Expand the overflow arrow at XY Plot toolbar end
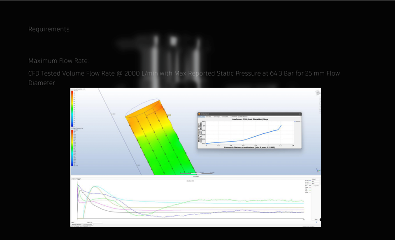The height and width of the screenshot is (240, 395). 301,117
